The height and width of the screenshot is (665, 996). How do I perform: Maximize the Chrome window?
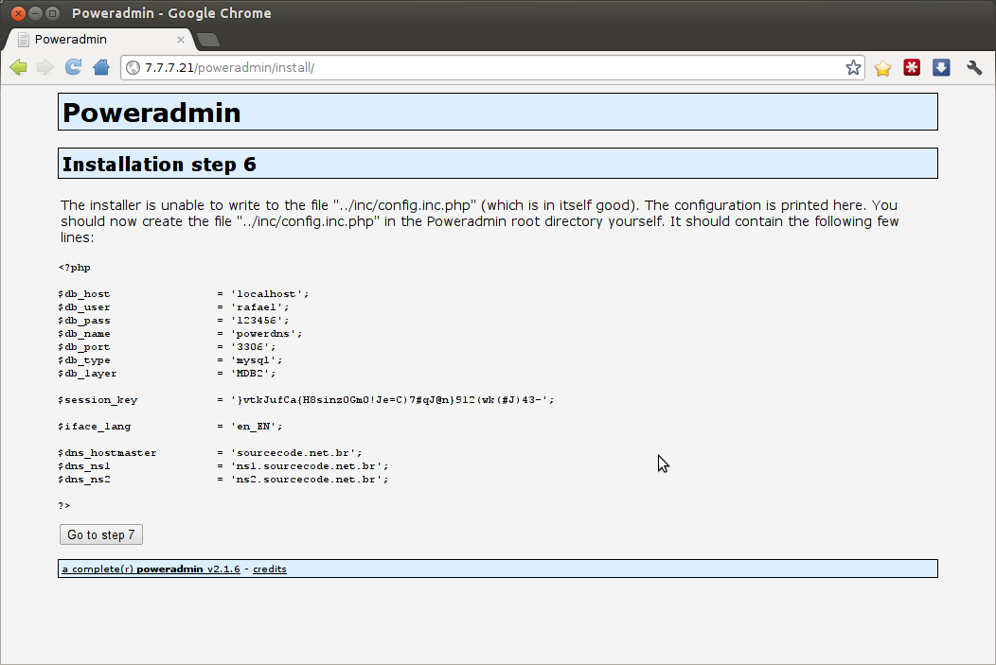[53, 13]
